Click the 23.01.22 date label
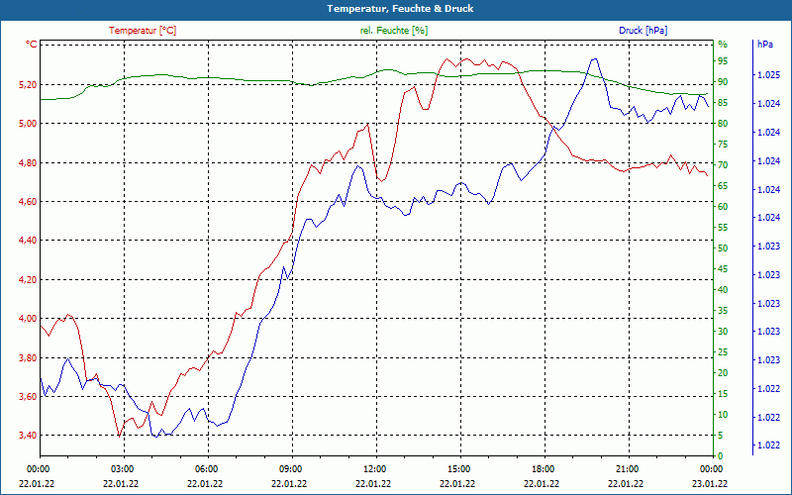The height and width of the screenshot is (495, 792). point(710,483)
